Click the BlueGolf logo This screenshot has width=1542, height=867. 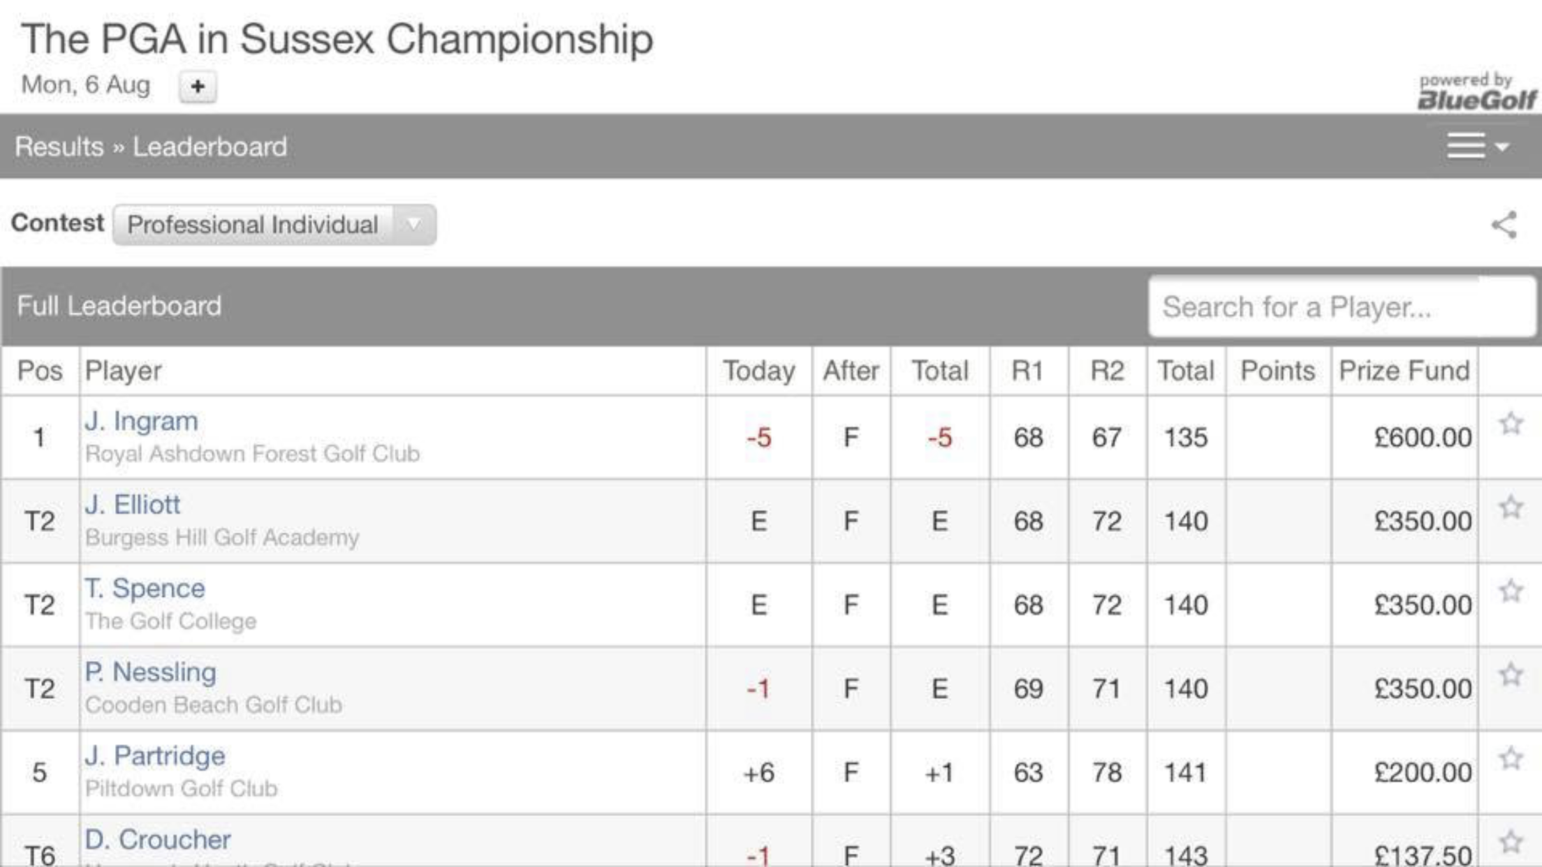pos(1476,92)
